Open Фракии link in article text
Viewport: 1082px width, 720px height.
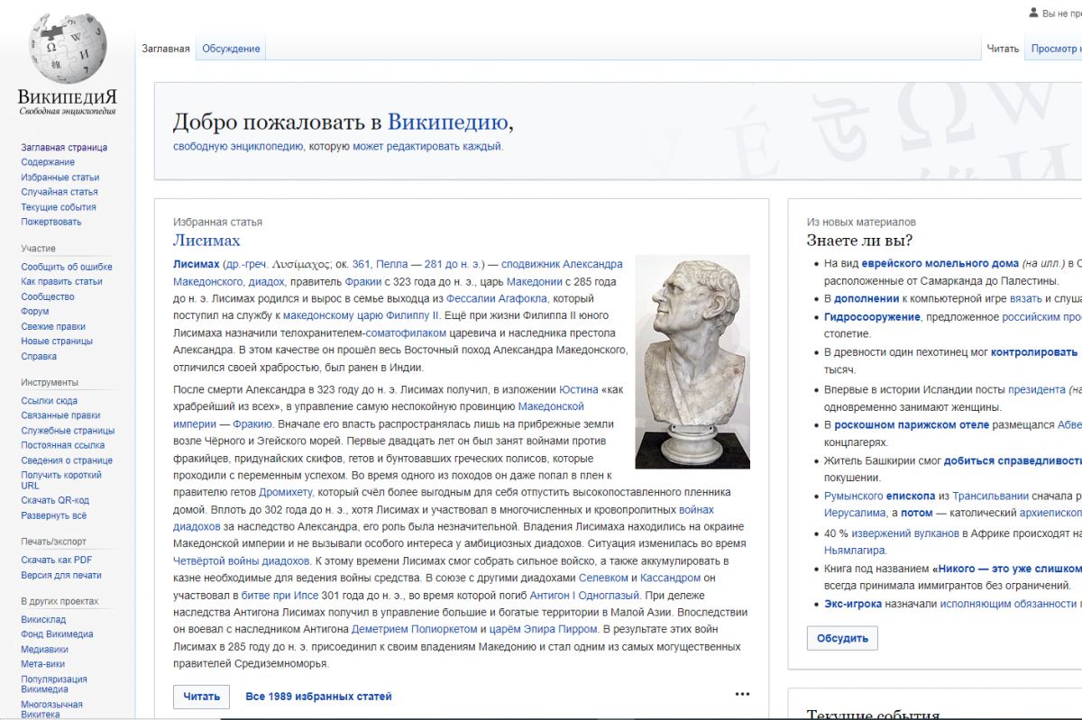pos(363,282)
